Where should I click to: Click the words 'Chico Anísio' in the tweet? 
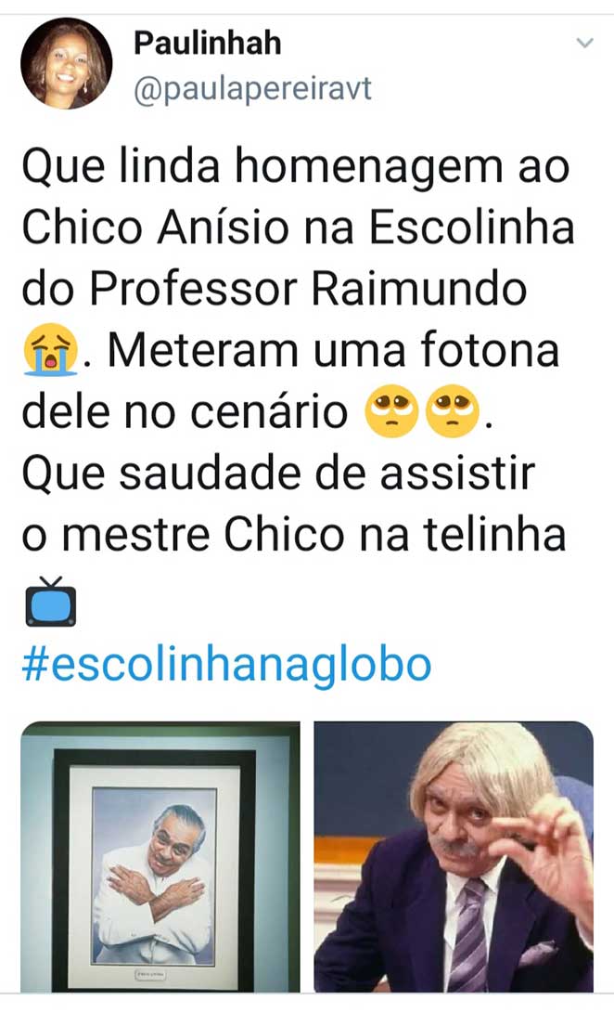[x=156, y=228]
